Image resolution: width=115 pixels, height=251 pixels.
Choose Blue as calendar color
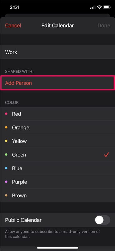(57, 168)
